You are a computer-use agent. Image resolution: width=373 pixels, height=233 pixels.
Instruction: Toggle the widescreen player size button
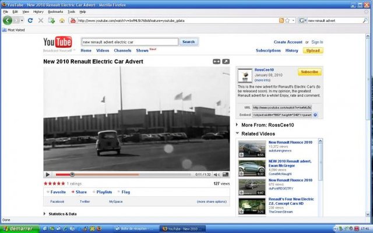[216, 61]
